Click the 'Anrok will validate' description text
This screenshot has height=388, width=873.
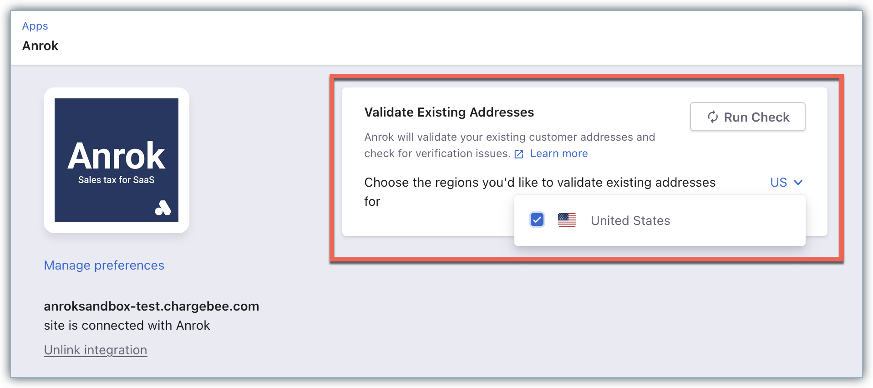click(x=509, y=137)
